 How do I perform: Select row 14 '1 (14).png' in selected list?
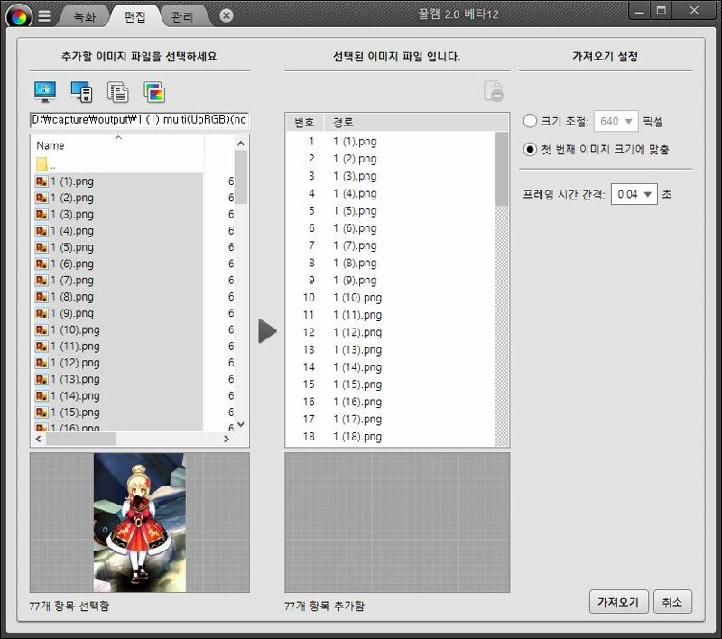[x=391, y=367]
